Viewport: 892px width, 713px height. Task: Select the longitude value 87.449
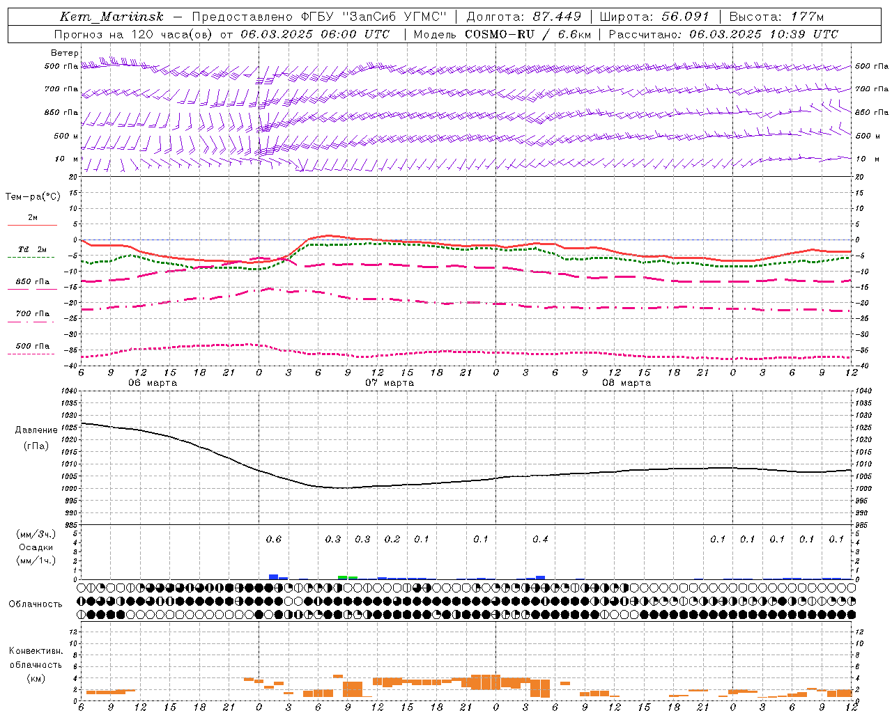click(557, 17)
